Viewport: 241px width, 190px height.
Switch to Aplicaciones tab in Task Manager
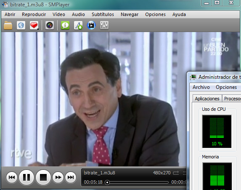tap(207, 99)
